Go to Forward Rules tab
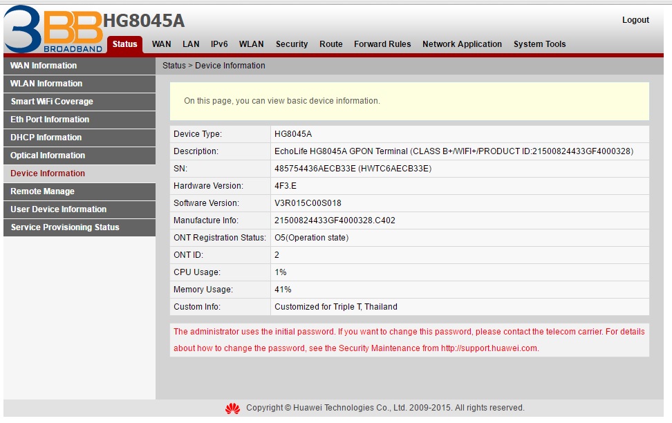Screen dimensions: 672x423 (382, 44)
